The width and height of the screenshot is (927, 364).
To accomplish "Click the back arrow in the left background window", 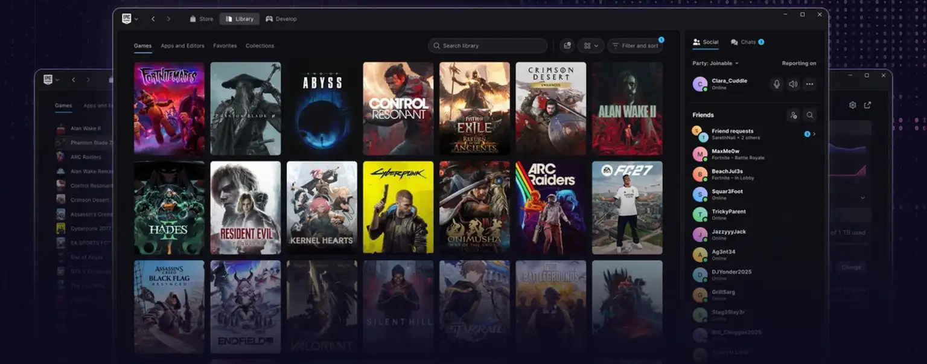I will (x=74, y=80).
